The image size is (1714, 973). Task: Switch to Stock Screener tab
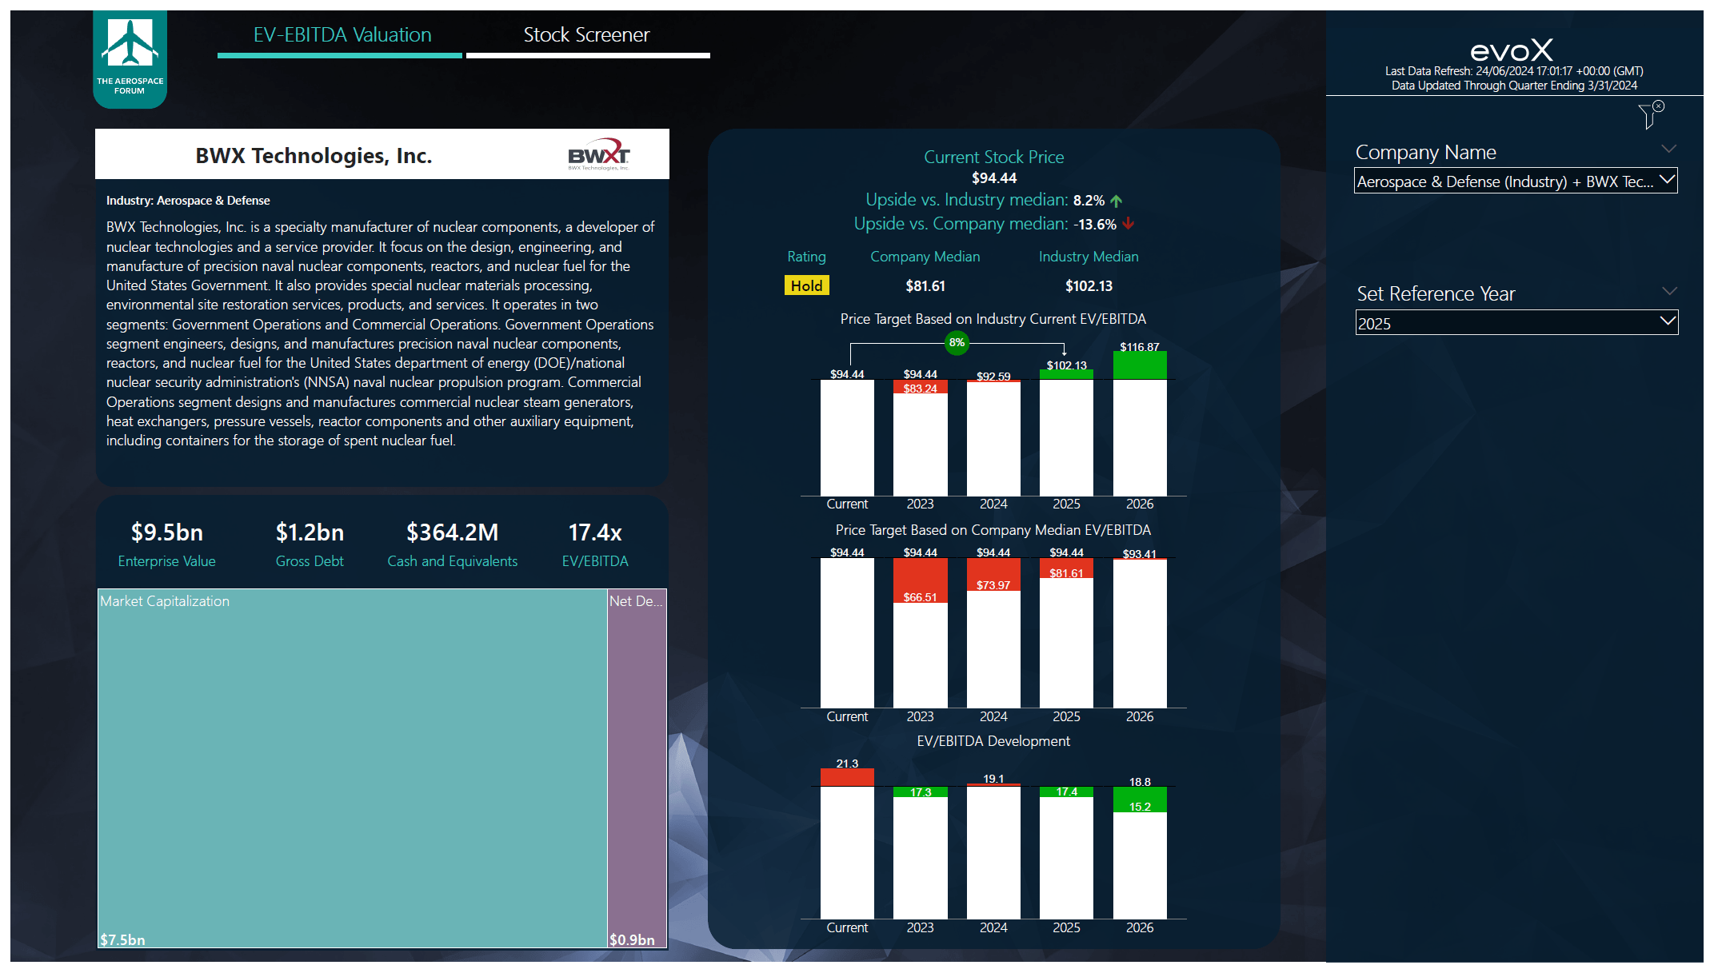point(588,36)
